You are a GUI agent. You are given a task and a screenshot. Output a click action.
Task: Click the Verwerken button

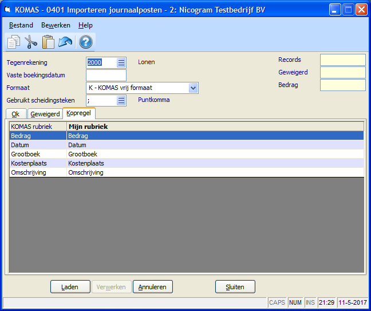pyautogui.click(x=111, y=286)
